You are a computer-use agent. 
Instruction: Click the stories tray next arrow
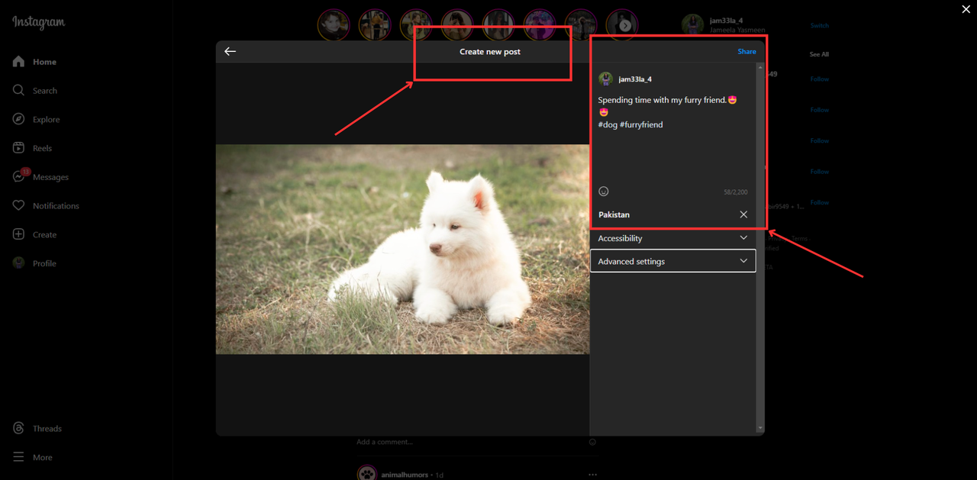(625, 25)
